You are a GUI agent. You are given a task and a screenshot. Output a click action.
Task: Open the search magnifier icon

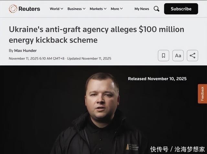157,9
